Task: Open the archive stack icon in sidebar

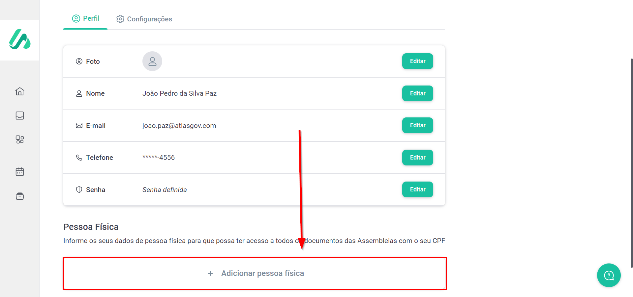Action: point(20,196)
